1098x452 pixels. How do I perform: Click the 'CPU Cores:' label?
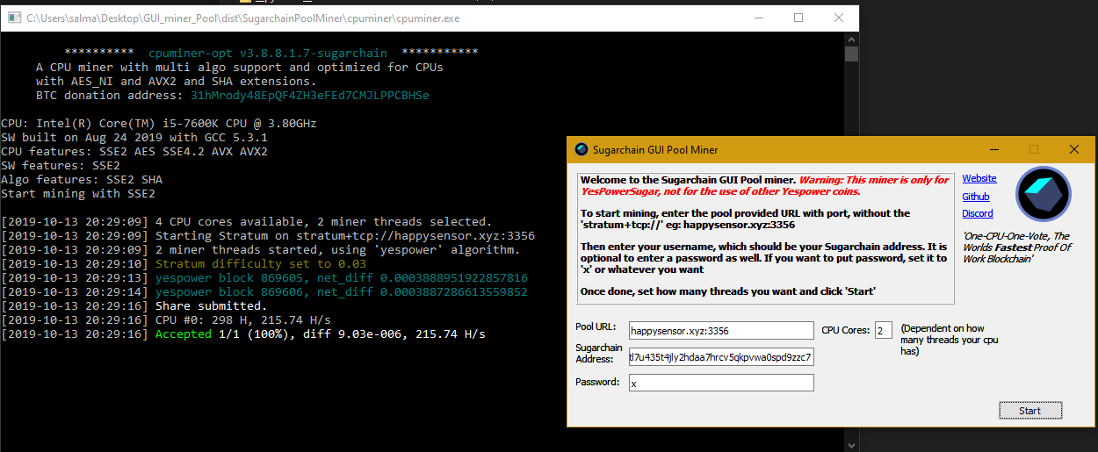click(846, 331)
